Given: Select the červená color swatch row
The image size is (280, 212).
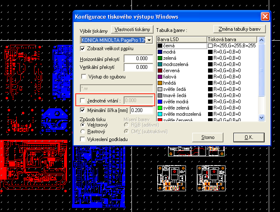Looking at the screenshot, I should tap(181, 71).
